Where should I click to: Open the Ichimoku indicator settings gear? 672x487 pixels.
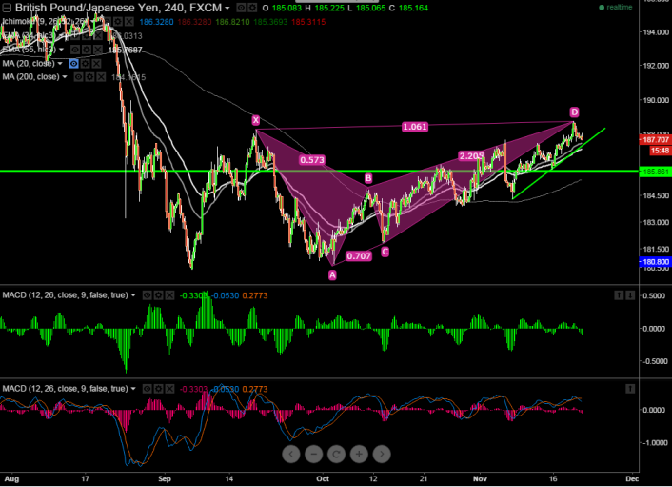pos(118,22)
